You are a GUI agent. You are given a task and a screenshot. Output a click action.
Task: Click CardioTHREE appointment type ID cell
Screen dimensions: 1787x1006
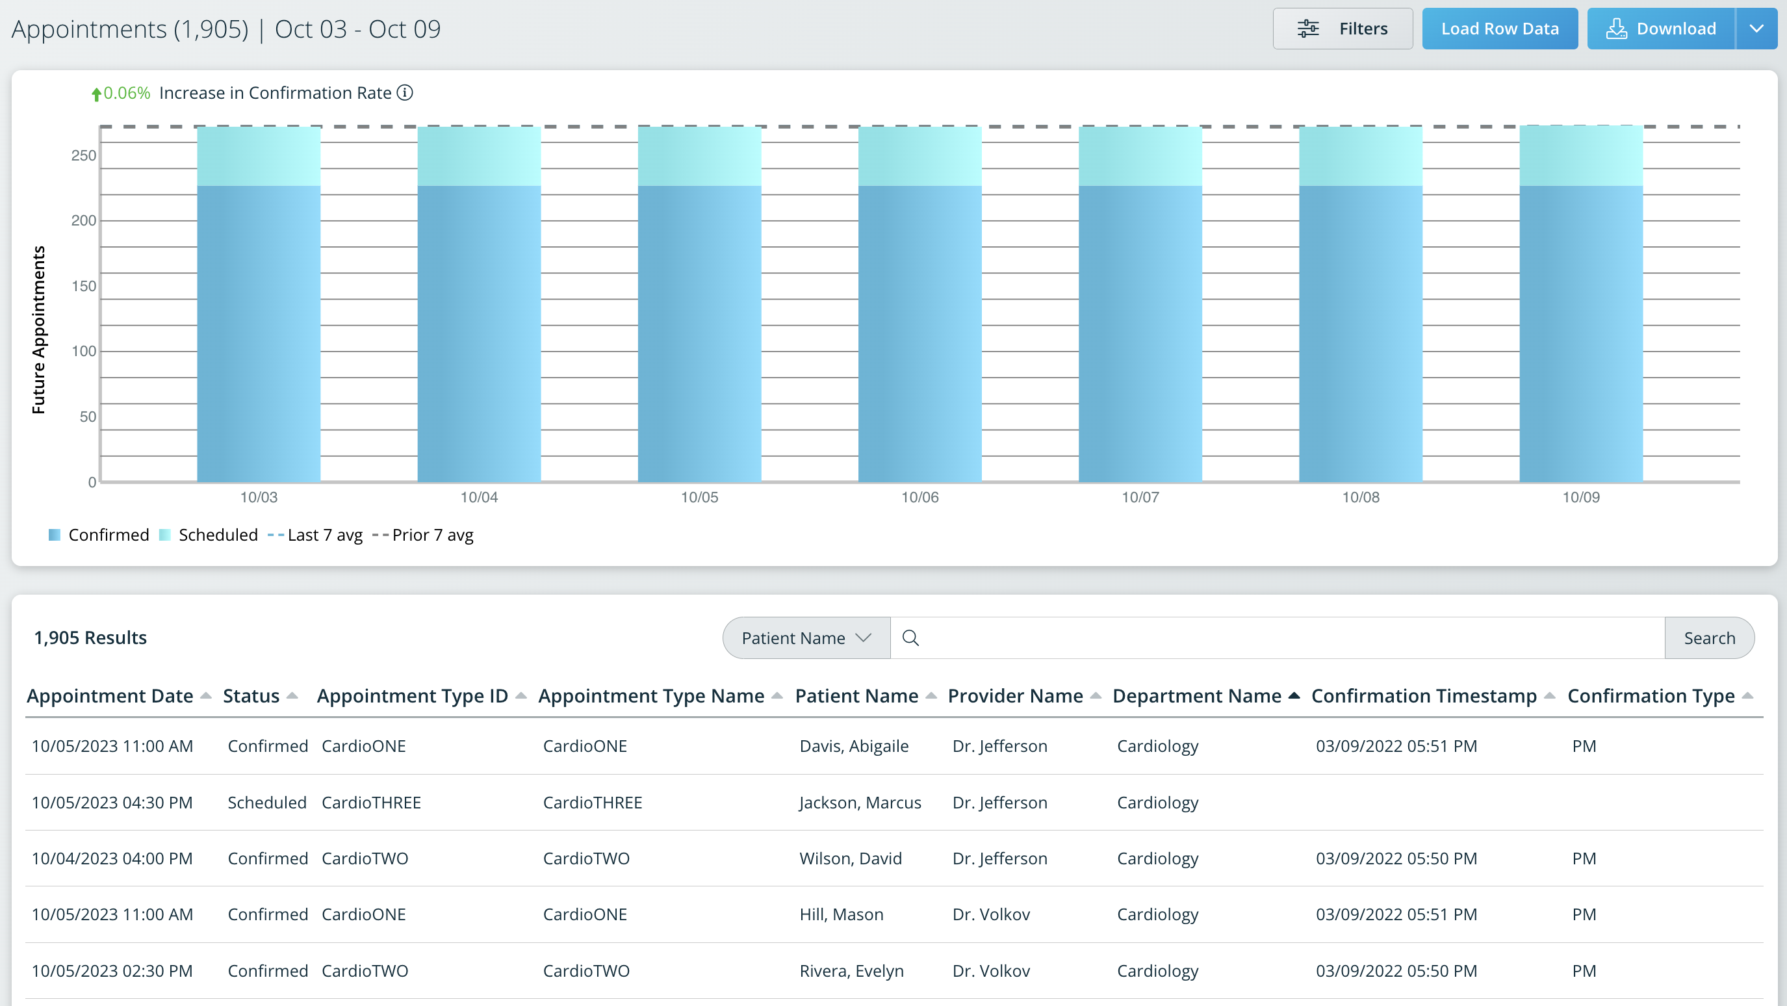coord(371,803)
